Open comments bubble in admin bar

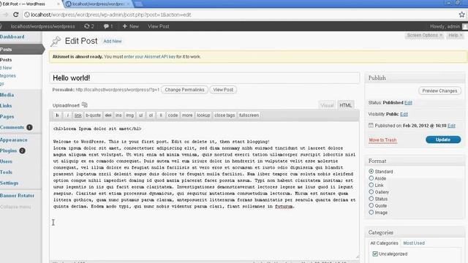[x=108, y=26]
